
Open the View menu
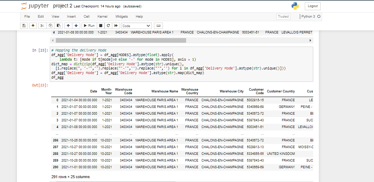coord(55,17)
